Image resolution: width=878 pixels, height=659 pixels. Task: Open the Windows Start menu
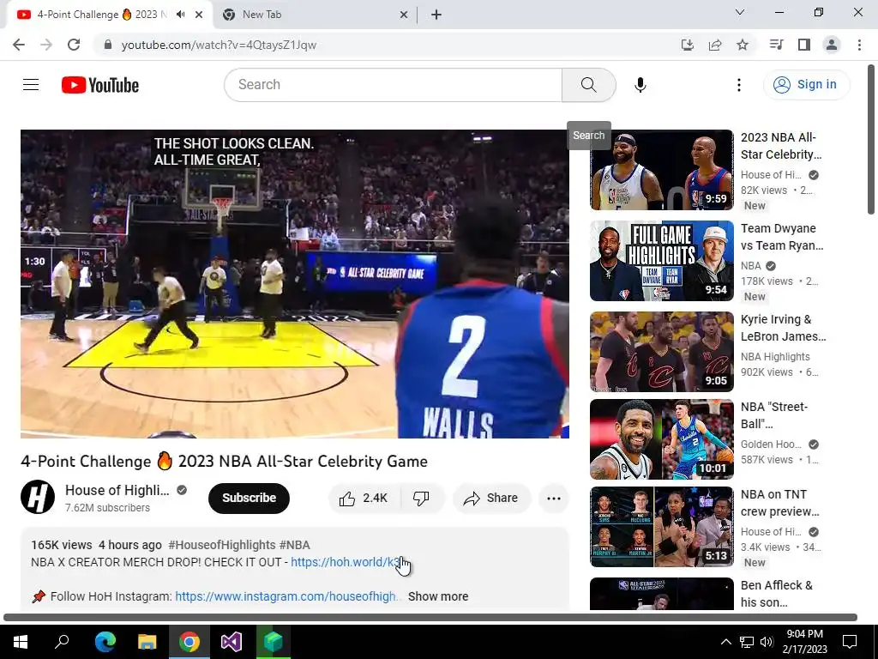(x=21, y=642)
